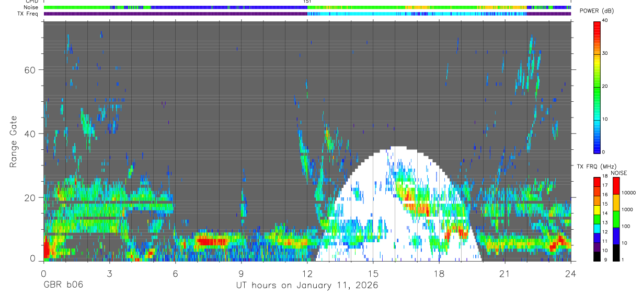Image resolution: width=642 pixels, height=296 pixels.
Task: Click the y-axis tick label 40
Action: coord(30,134)
